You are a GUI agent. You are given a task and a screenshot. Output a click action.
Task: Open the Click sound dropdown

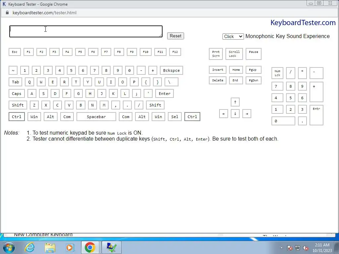tap(233, 36)
